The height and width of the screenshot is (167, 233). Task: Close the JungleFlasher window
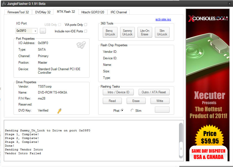(229, 4)
